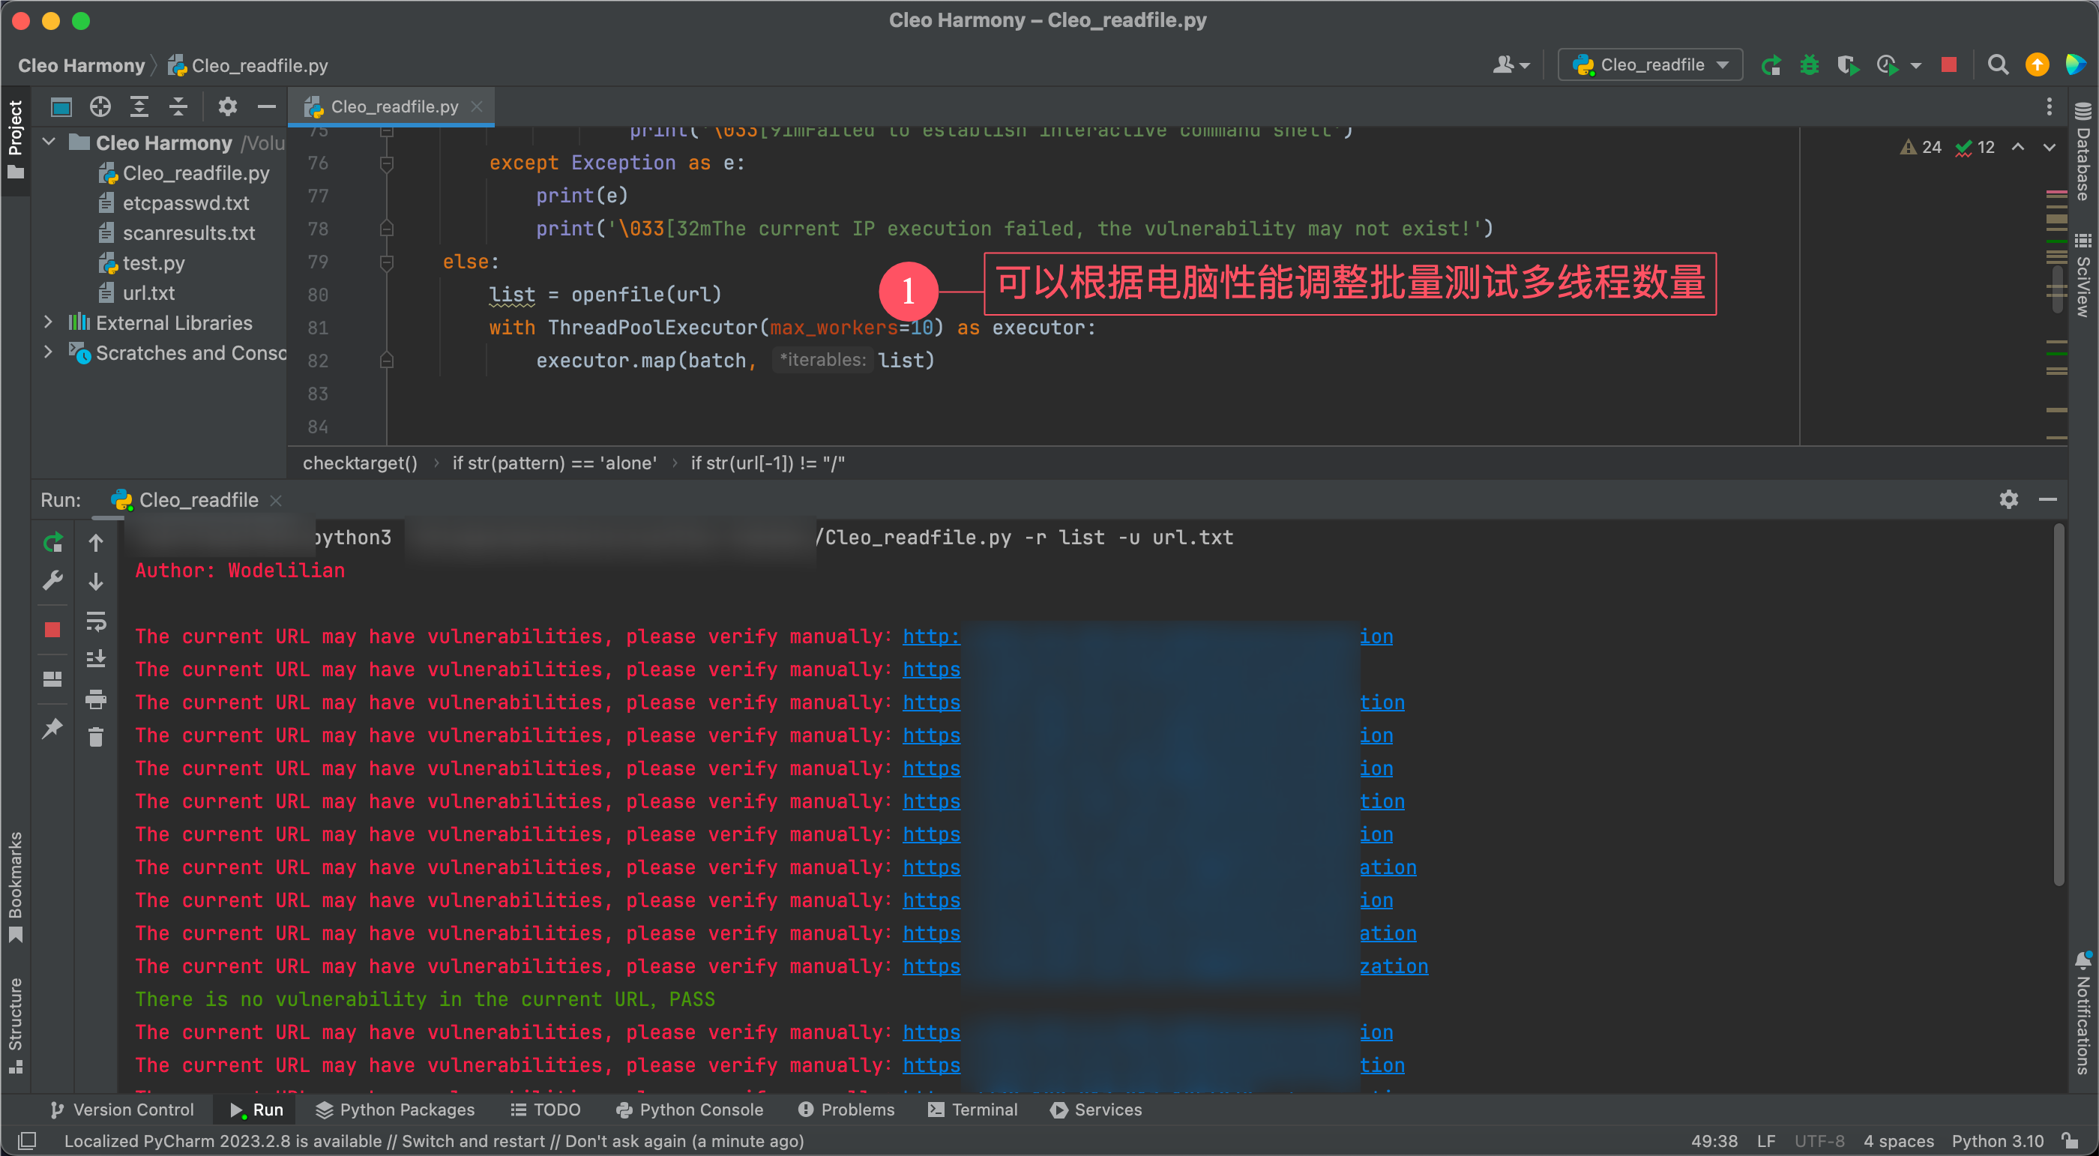The height and width of the screenshot is (1156, 2099).
Task: Collapse Cleo Harmony project root
Action: (x=49, y=142)
